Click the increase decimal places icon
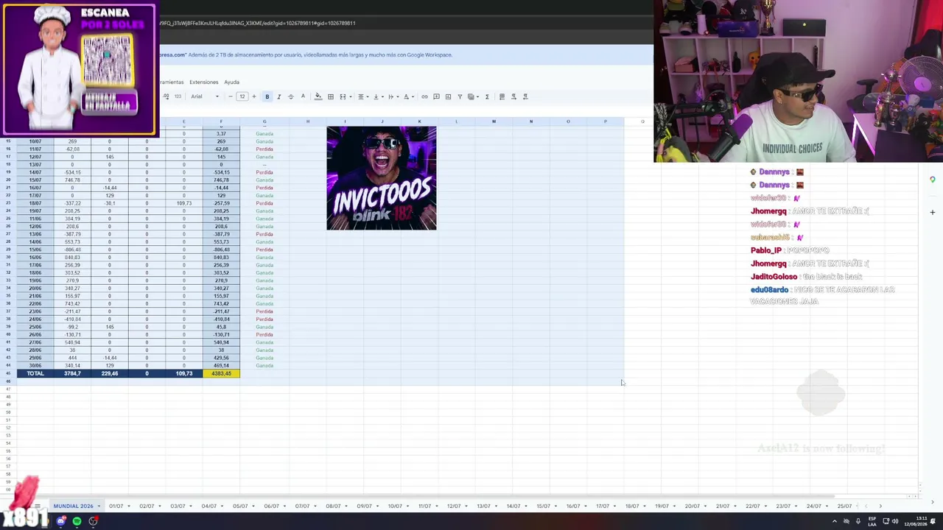Image resolution: width=943 pixels, height=530 pixels. (x=166, y=96)
